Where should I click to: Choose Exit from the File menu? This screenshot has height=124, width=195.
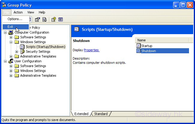tap(10, 27)
